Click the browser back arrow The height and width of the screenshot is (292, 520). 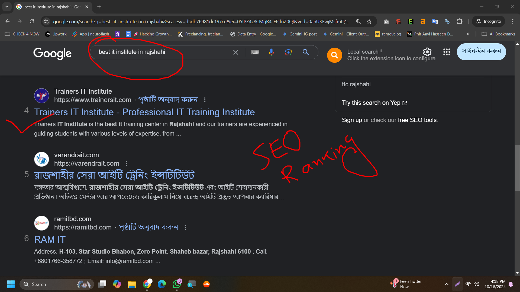[x=7, y=21]
